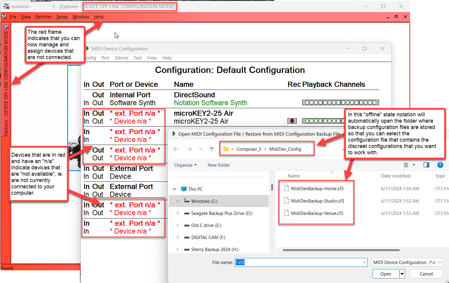Click the Forward navigation arrow in file dialog
449x283 pixels.
point(189,149)
